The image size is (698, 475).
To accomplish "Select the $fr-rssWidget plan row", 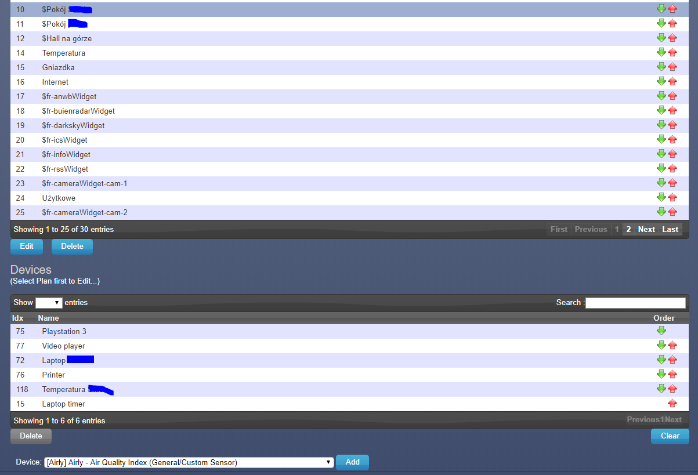I will (x=349, y=169).
